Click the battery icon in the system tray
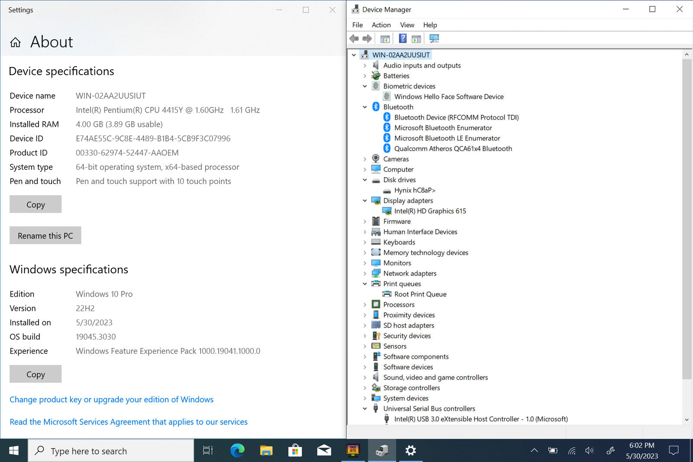This screenshot has width=693, height=462. point(553,450)
